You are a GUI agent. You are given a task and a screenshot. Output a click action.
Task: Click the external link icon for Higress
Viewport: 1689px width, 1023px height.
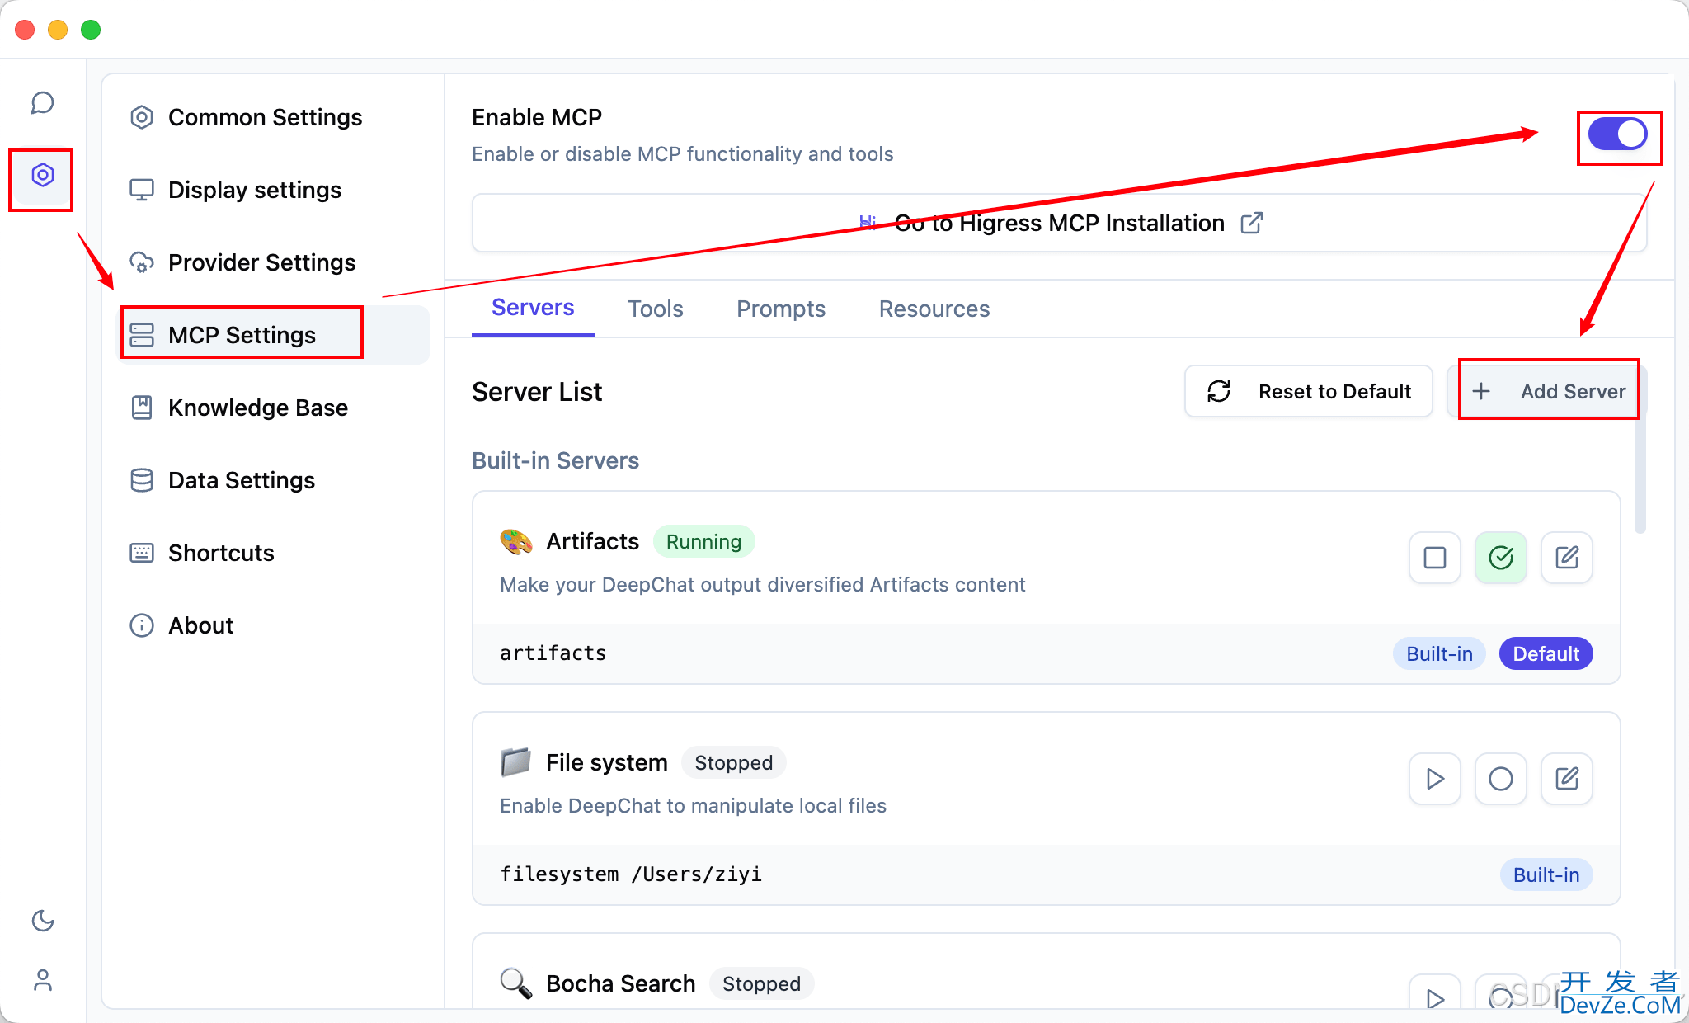1252,223
